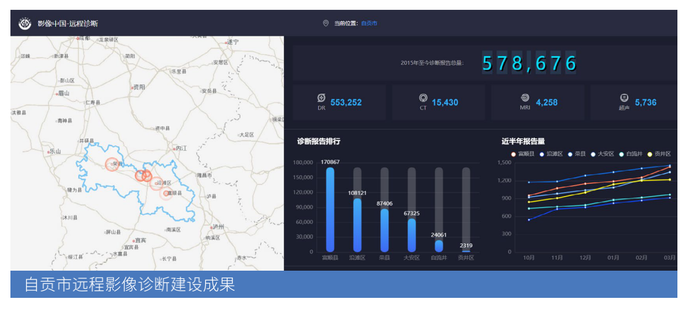
Task: Click the DR modality icon
Action: pos(322,98)
